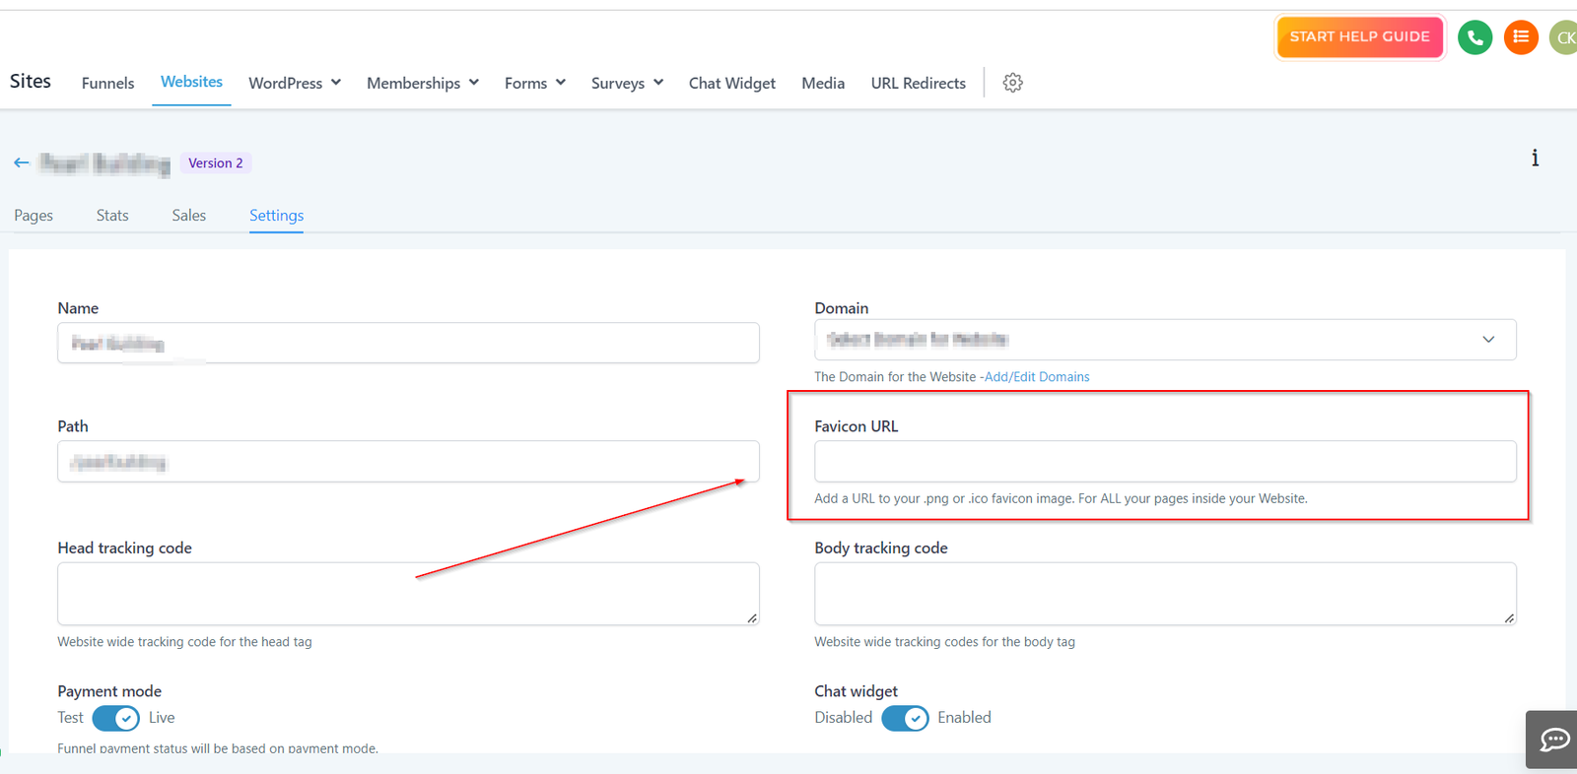This screenshot has height=774, width=1577.
Task: Go to URL Redirects menu item
Action: [918, 83]
